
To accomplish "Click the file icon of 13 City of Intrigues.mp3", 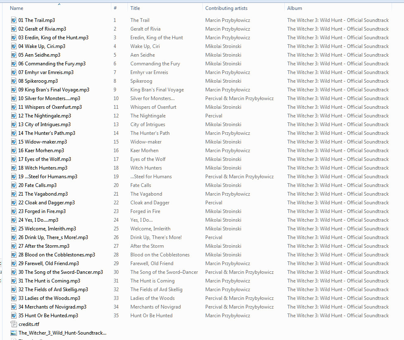I will 14,125.
